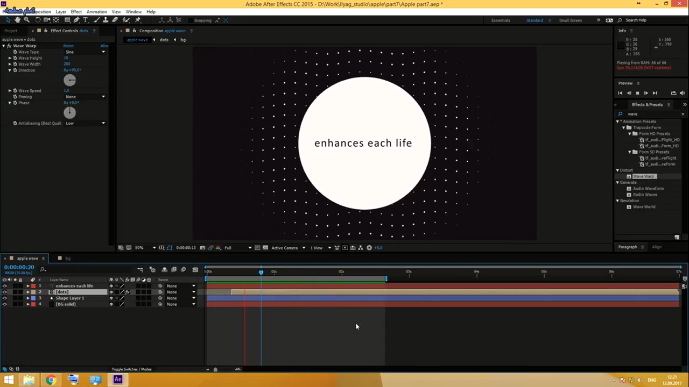The width and height of the screenshot is (689, 387).
Task: Clear the wave search in Effects & Presets
Action: 683,114
